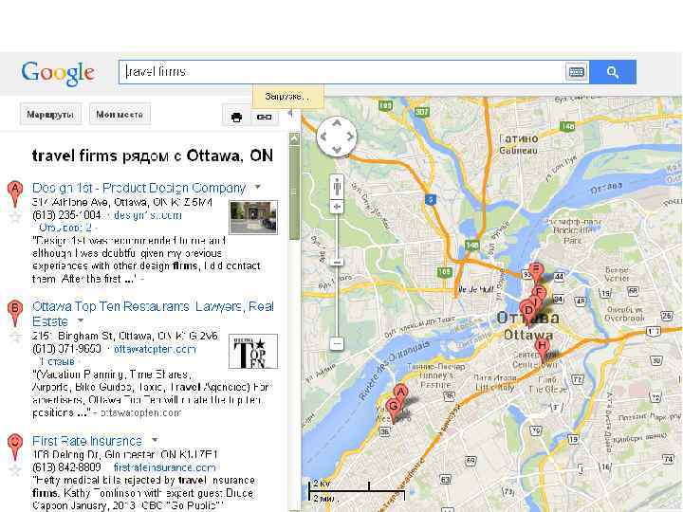Star the First Rate Insurance result
683x512 pixels.
[x=16, y=470]
